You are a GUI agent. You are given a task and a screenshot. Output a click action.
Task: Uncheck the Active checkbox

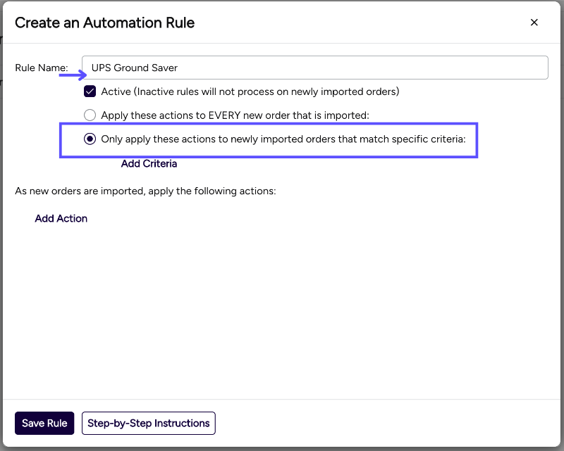point(90,91)
